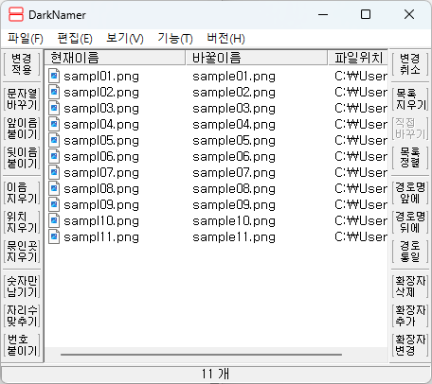
Task: Minimize the DarkNamer window
Action: (323, 14)
